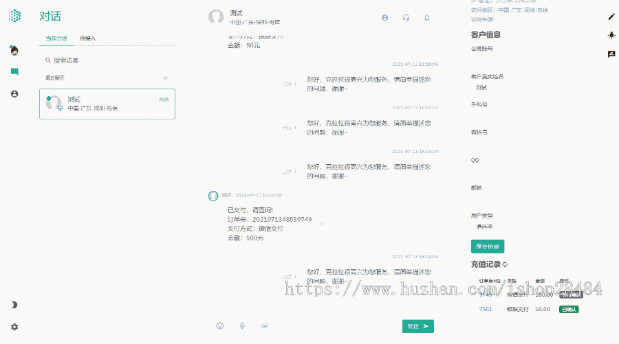
Task: Open the agent avatar in sidebar
Action: (14, 50)
